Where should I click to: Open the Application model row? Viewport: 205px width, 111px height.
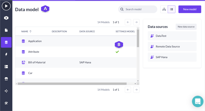click(x=76, y=41)
